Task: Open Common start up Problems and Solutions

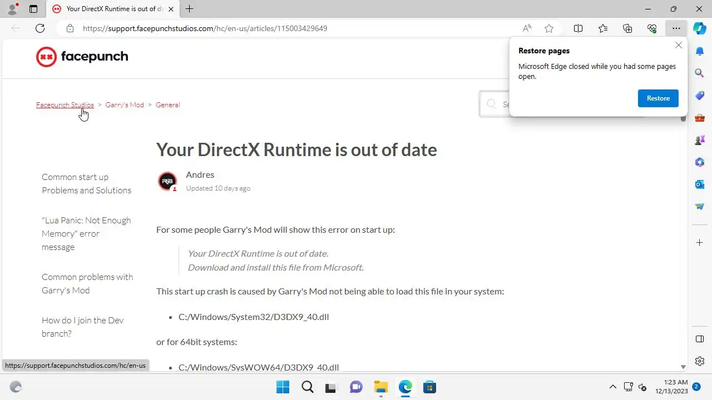Action: pos(87,184)
